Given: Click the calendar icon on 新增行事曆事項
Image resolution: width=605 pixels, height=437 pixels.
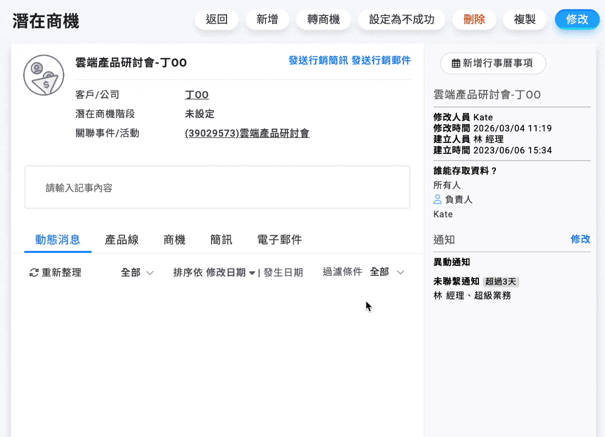Looking at the screenshot, I should click(x=455, y=63).
